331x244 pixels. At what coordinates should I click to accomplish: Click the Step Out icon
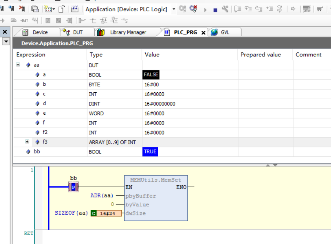coord(259,9)
